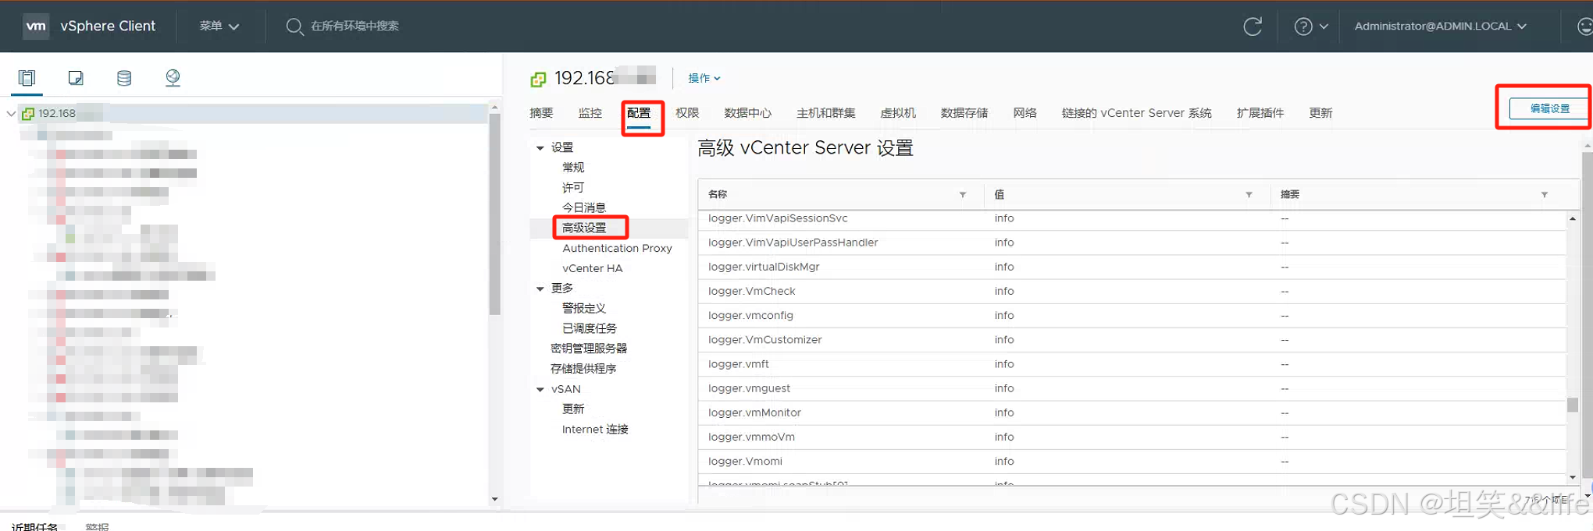Screen dimensions: 1593x531
Task: Filter the 摘要 column
Action: tap(1545, 195)
